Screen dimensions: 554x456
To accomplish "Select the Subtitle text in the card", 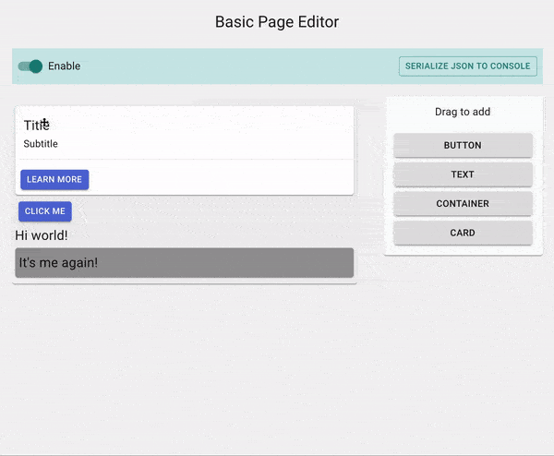I will point(41,144).
